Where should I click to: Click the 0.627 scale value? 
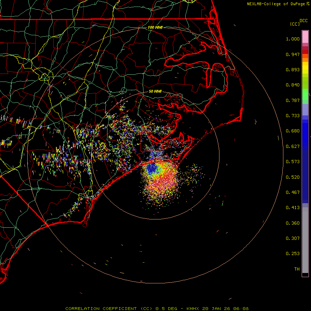pos(293,147)
